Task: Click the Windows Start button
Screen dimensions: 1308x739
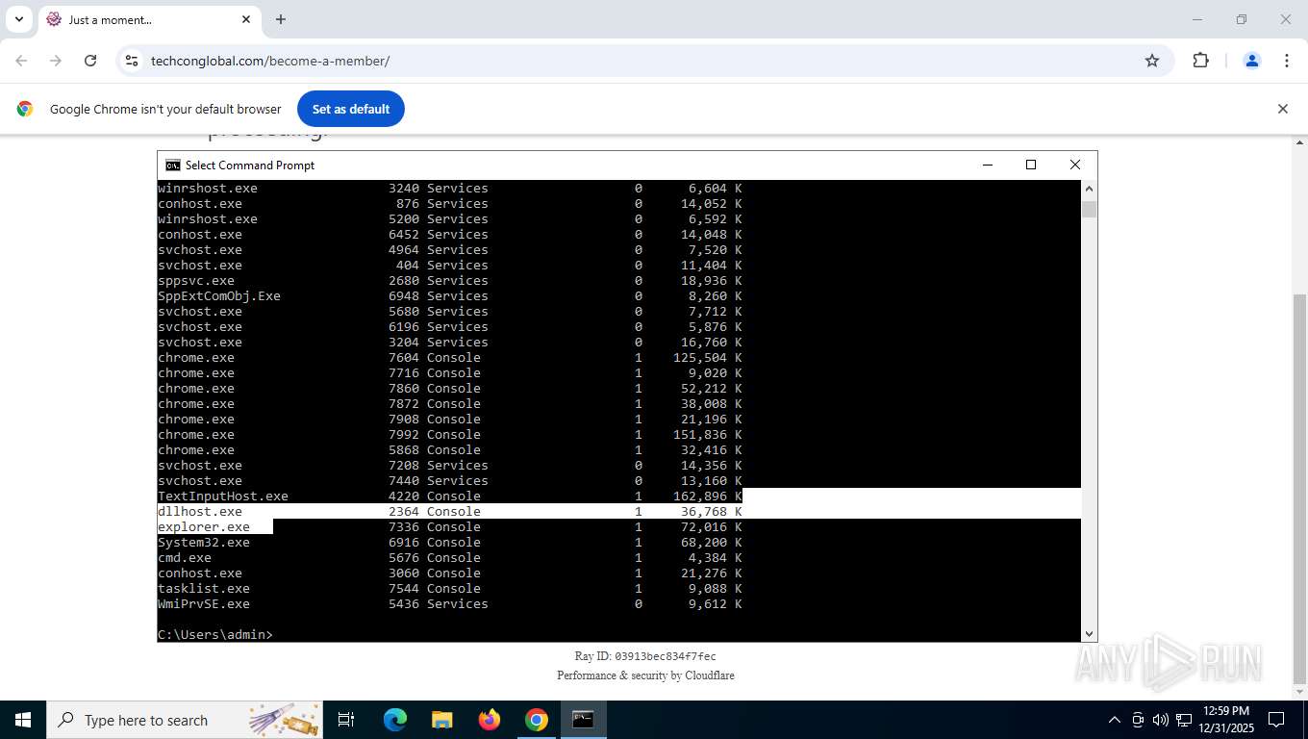Action: (23, 720)
